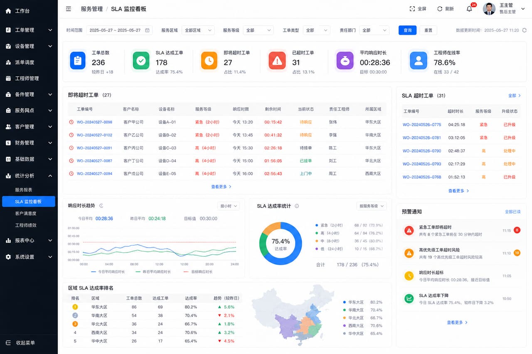The image size is (532, 354).
Task: Open the 服务等级 filter dropdown
Action: [x=258, y=30]
